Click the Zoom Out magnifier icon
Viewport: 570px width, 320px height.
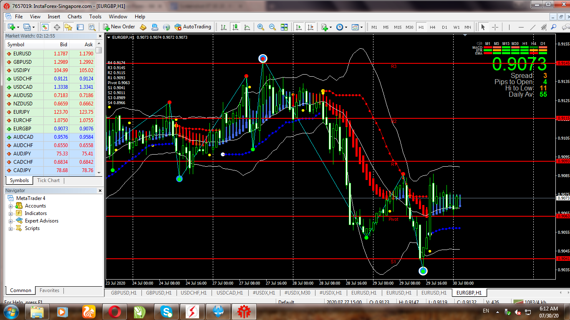272,27
